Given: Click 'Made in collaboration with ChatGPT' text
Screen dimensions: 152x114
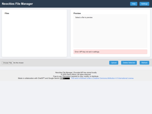Looking at the screenshot, I should (39, 78).
